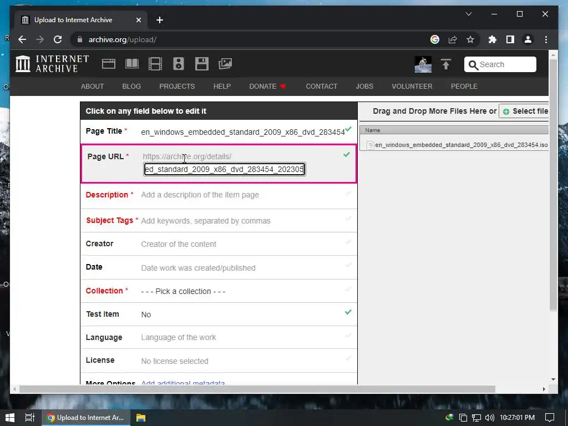Open the Audio speaker icon
568x426 pixels.
[179, 64]
